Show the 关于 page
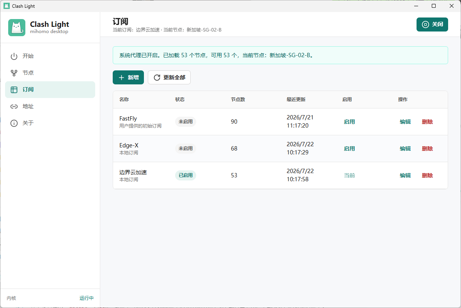This screenshot has width=461, height=308. coord(50,123)
